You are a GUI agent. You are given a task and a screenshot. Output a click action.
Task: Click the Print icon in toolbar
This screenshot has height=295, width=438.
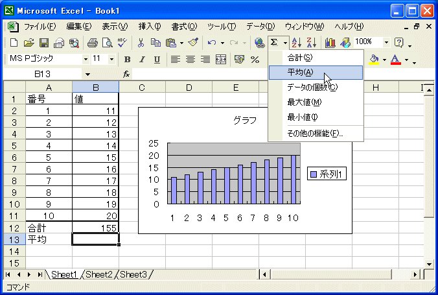point(92,43)
